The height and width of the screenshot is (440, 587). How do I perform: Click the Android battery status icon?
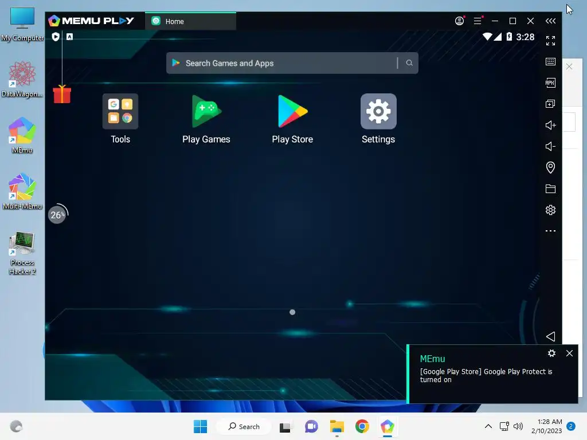pyautogui.click(x=509, y=37)
